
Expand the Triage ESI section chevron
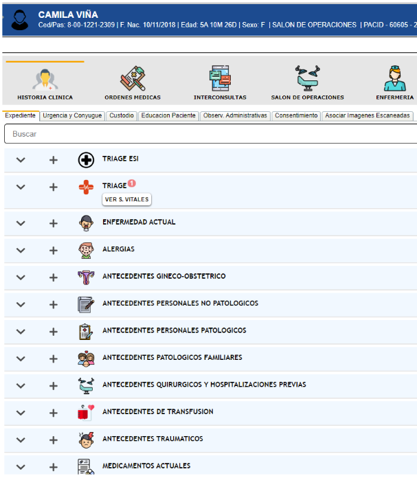21,160
